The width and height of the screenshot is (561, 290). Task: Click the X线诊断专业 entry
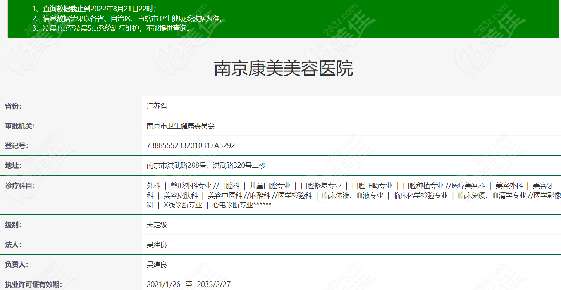coord(183,205)
